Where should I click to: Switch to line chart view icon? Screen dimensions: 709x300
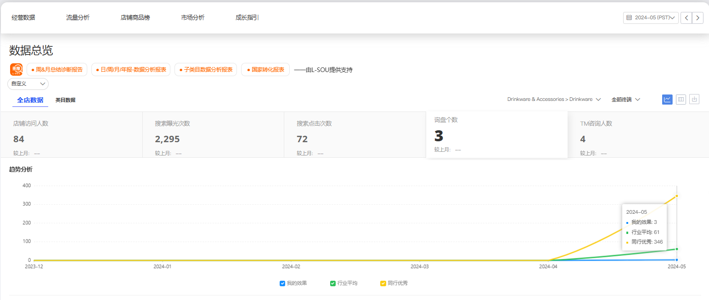tap(667, 99)
